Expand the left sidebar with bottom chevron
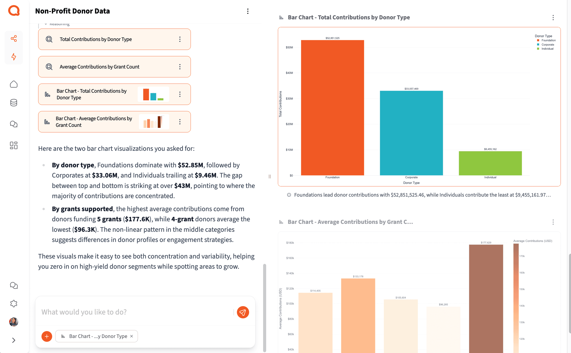This screenshot has height=353, width=571. (14, 340)
